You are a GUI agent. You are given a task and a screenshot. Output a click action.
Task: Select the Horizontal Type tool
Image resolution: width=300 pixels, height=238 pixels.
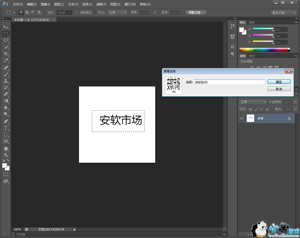[6, 128]
